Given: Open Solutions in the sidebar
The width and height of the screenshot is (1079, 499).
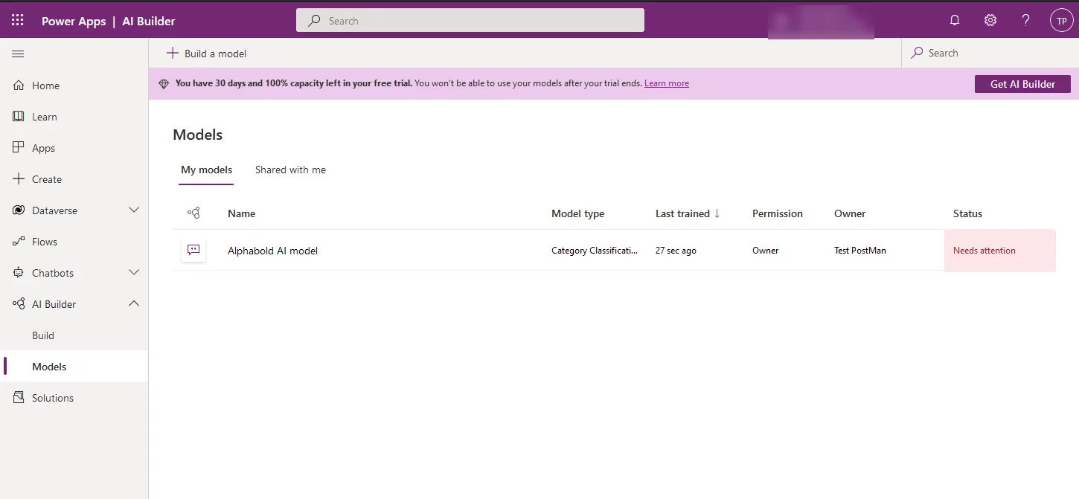Looking at the screenshot, I should [x=74, y=398].
